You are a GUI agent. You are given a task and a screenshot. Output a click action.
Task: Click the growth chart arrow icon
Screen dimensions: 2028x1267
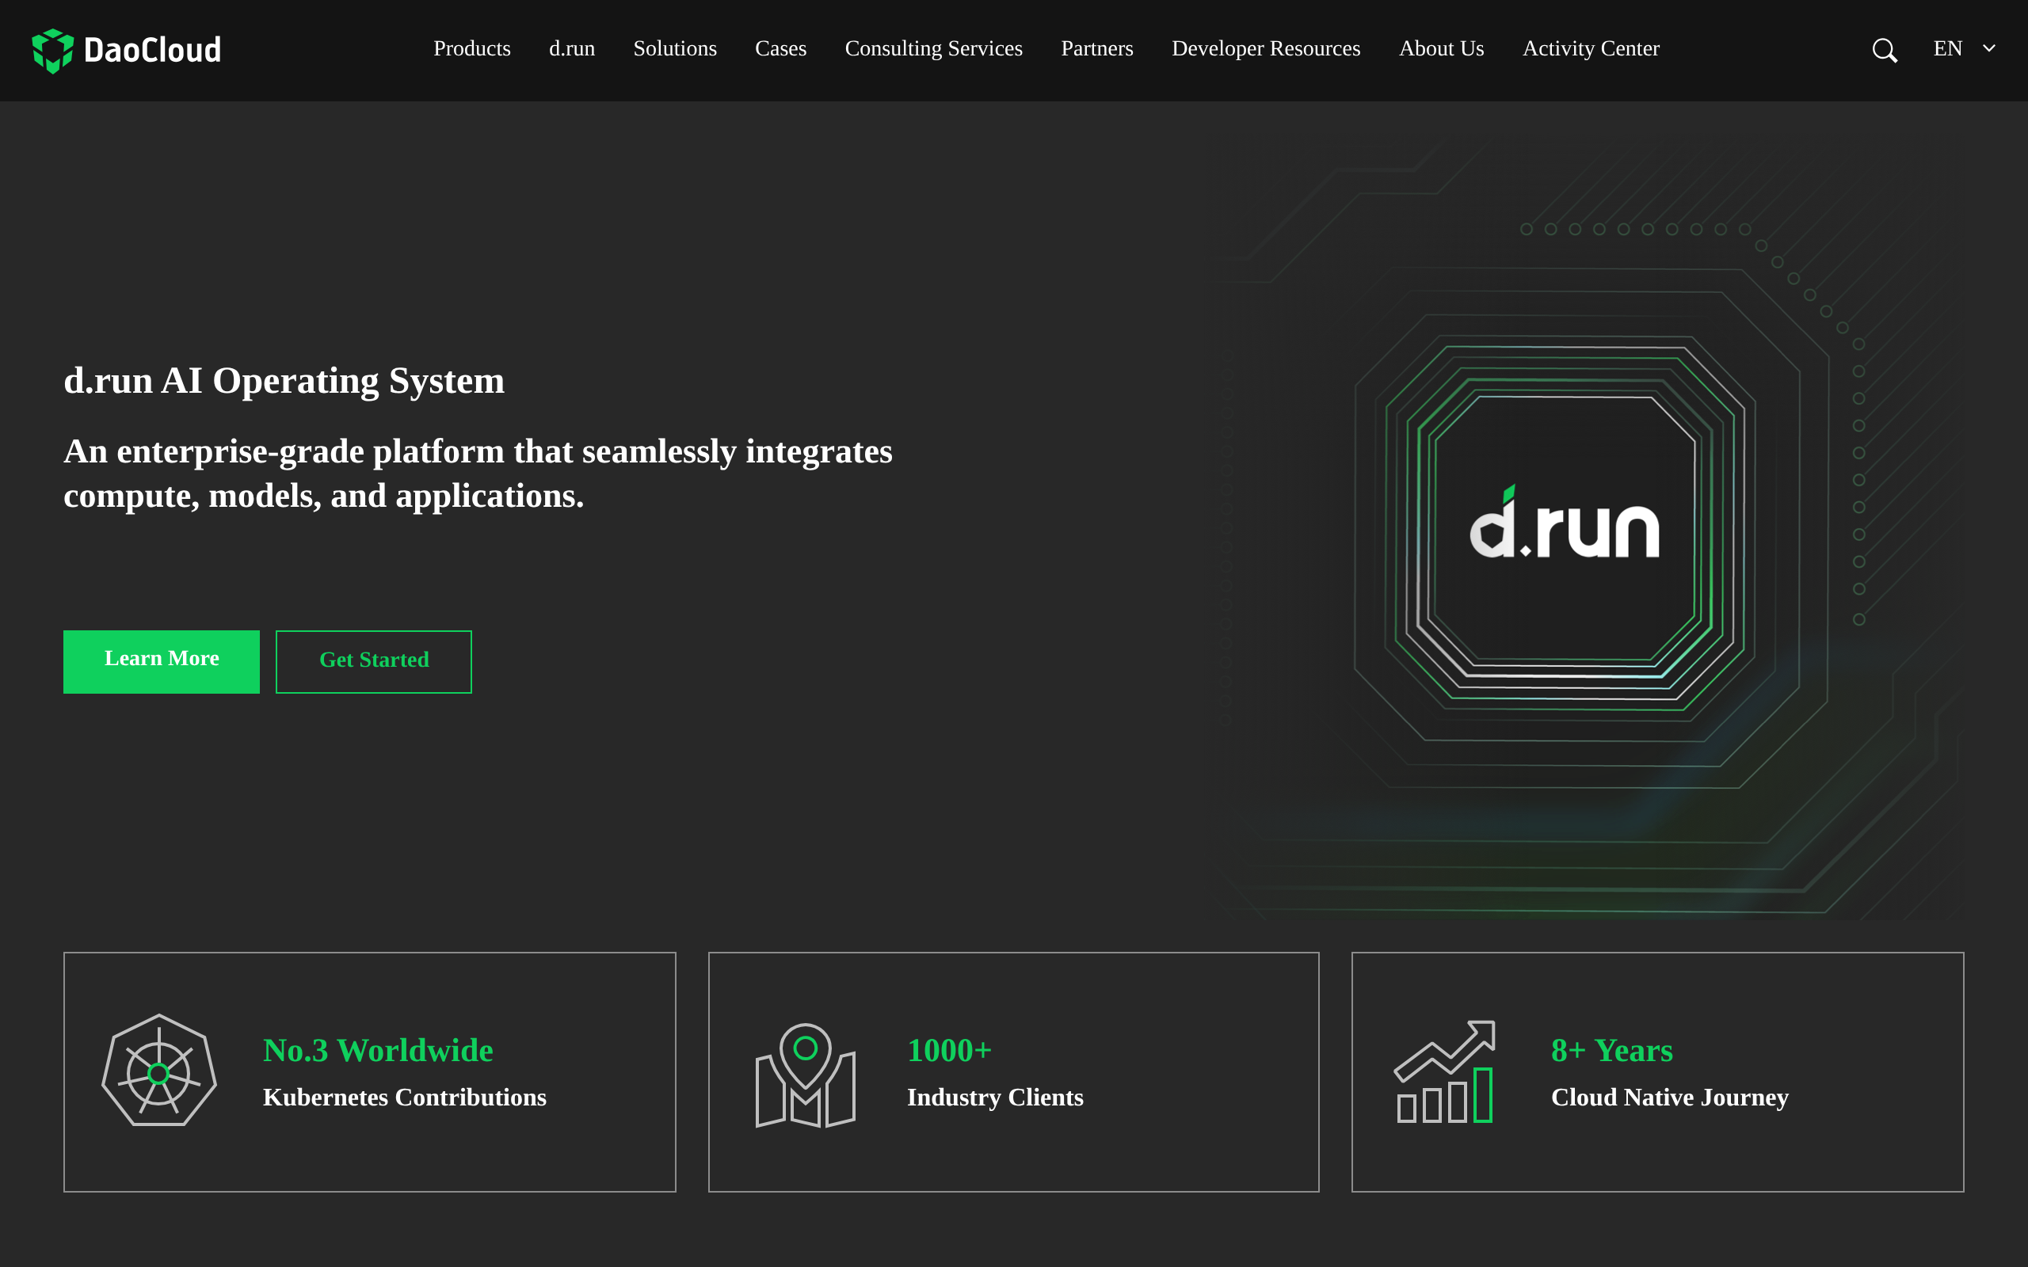click(x=1445, y=1071)
